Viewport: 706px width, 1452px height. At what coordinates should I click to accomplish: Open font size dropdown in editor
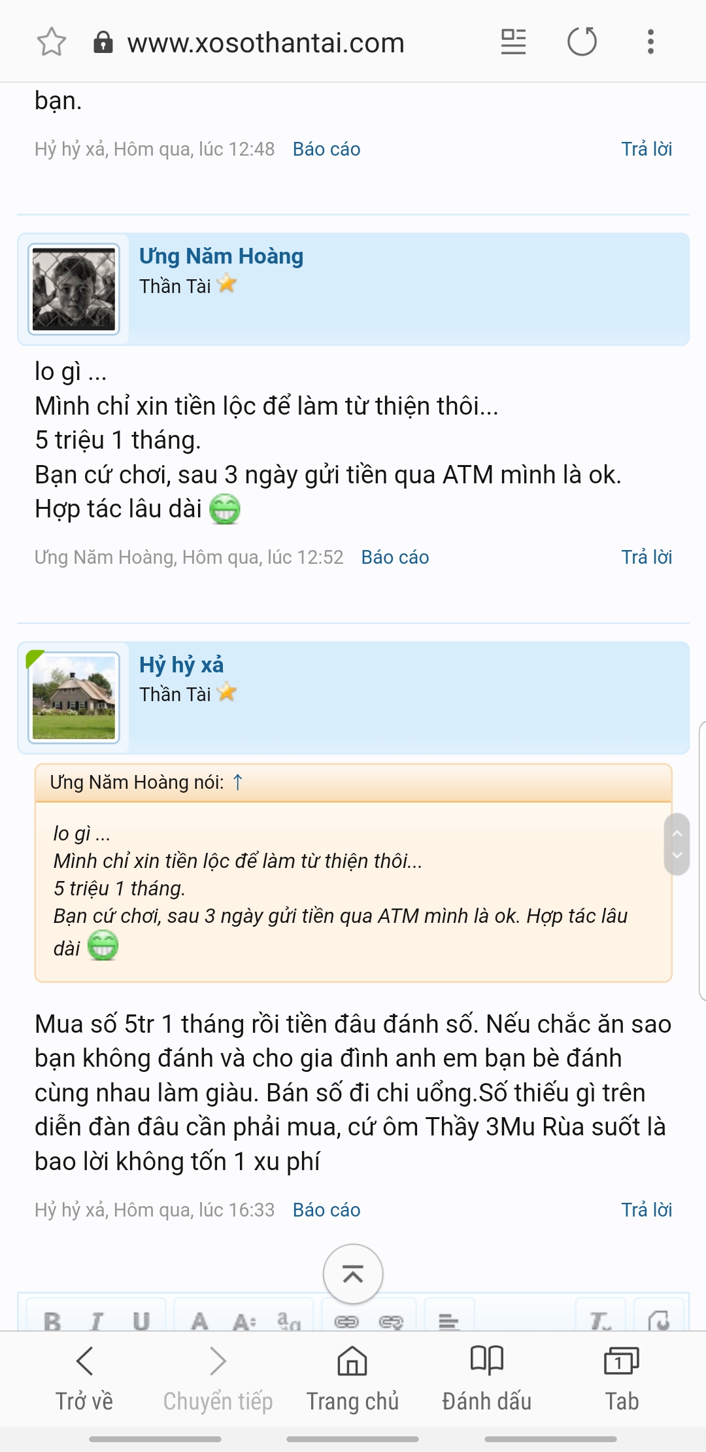point(244,1321)
